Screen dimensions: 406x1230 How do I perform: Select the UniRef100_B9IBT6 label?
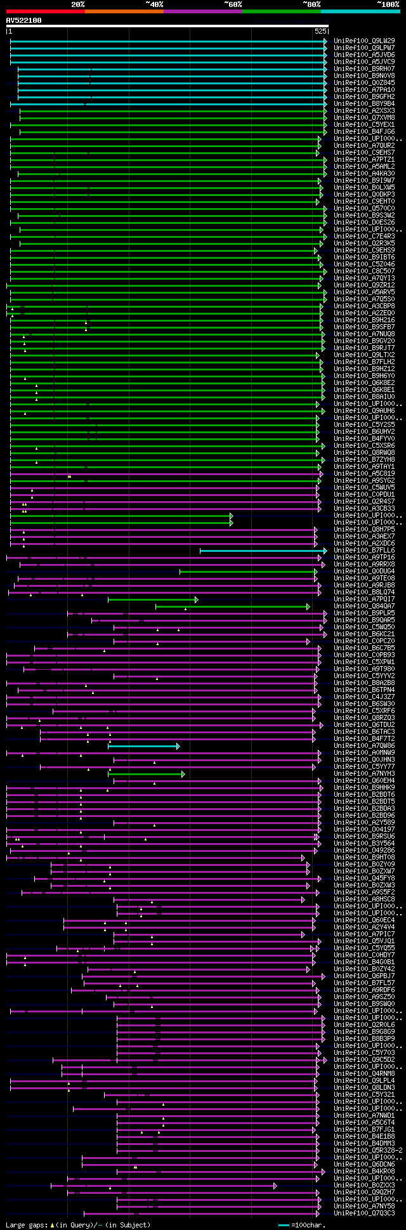click(x=364, y=257)
